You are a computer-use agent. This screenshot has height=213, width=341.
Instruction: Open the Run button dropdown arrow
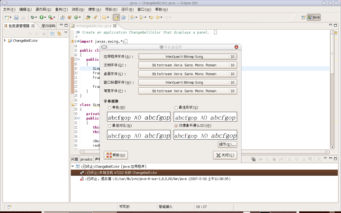tap(45, 18)
